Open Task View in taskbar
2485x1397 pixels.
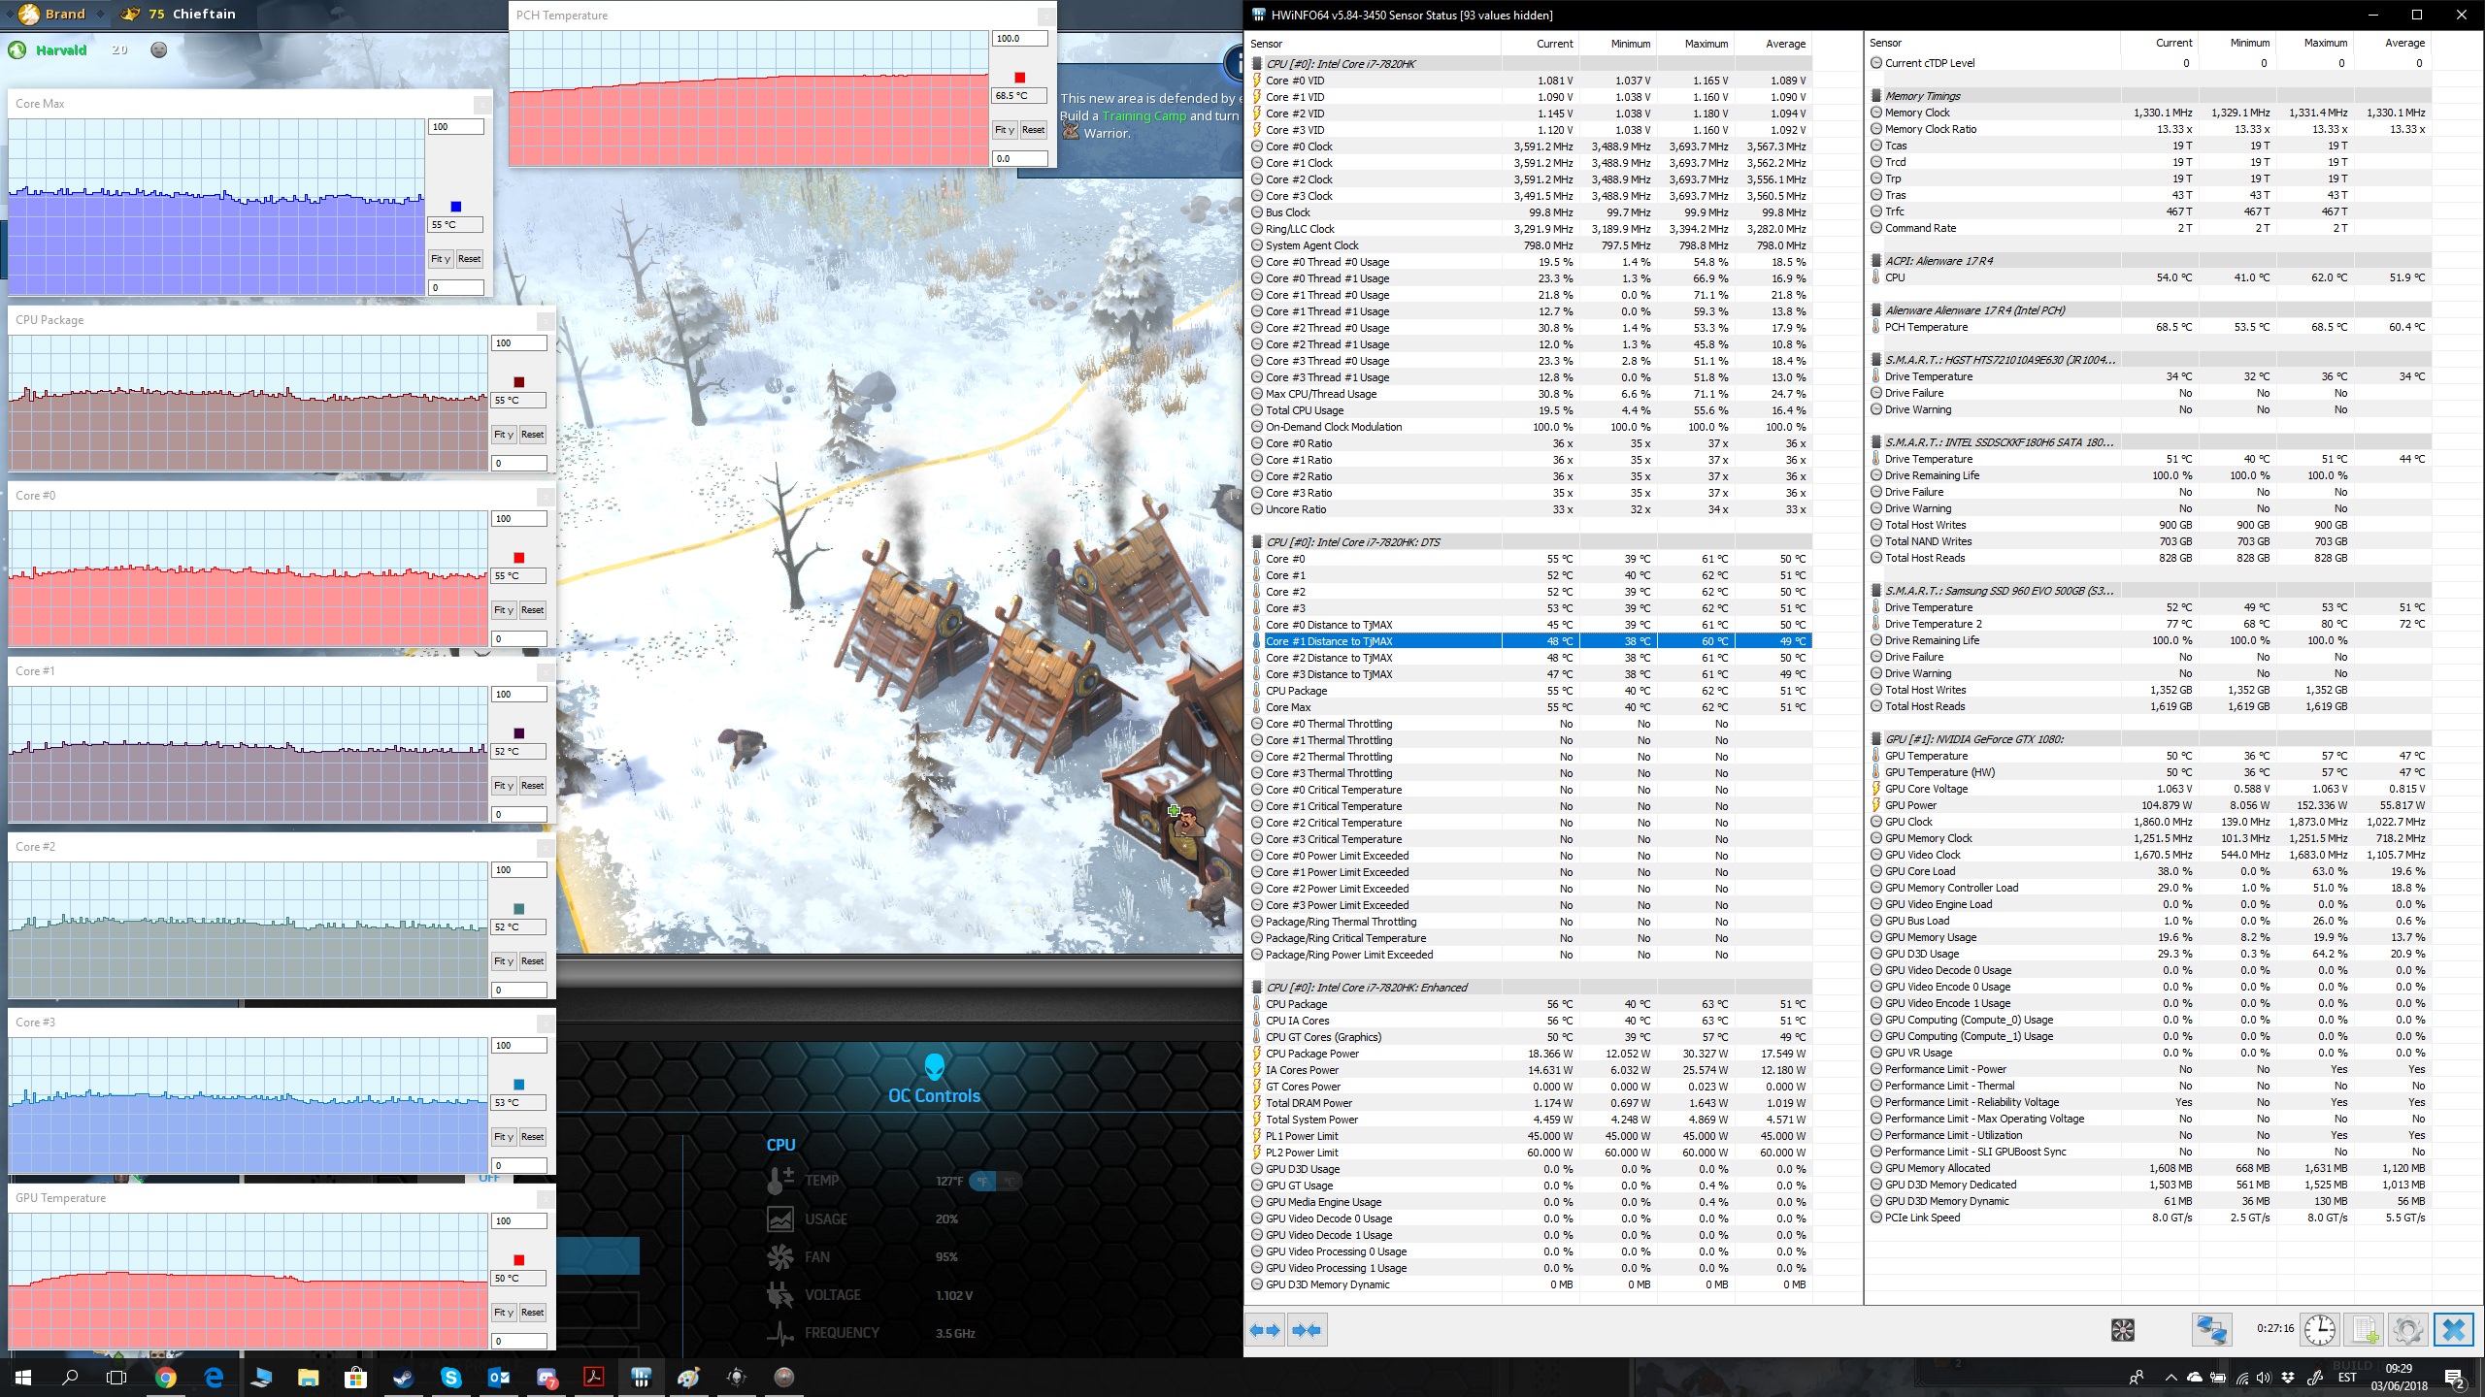[116, 1378]
